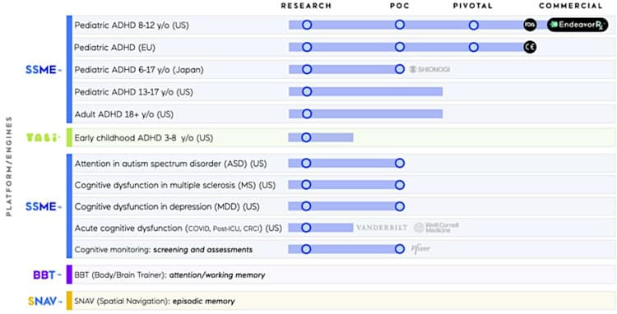Image resolution: width=617 pixels, height=314 pixels.
Task: Click the Adult ADHD 18+ progress bar
Action: [365, 114]
